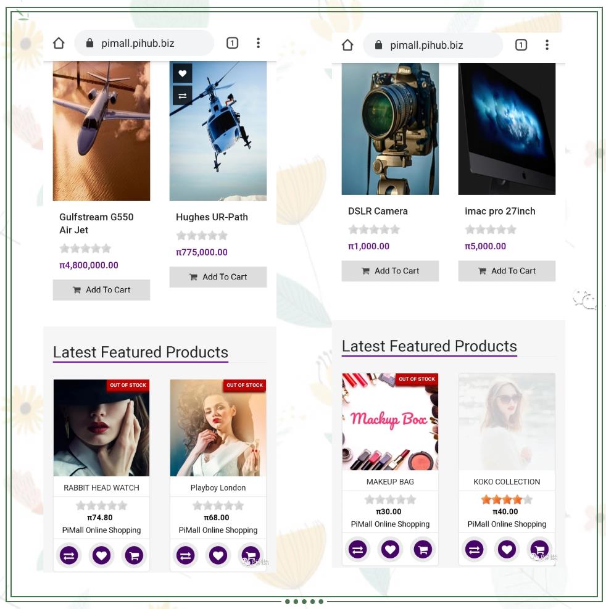Open three-dot menu in right browser
The width and height of the screenshot is (606, 609).
pyautogui.click(x=547, y=45)
